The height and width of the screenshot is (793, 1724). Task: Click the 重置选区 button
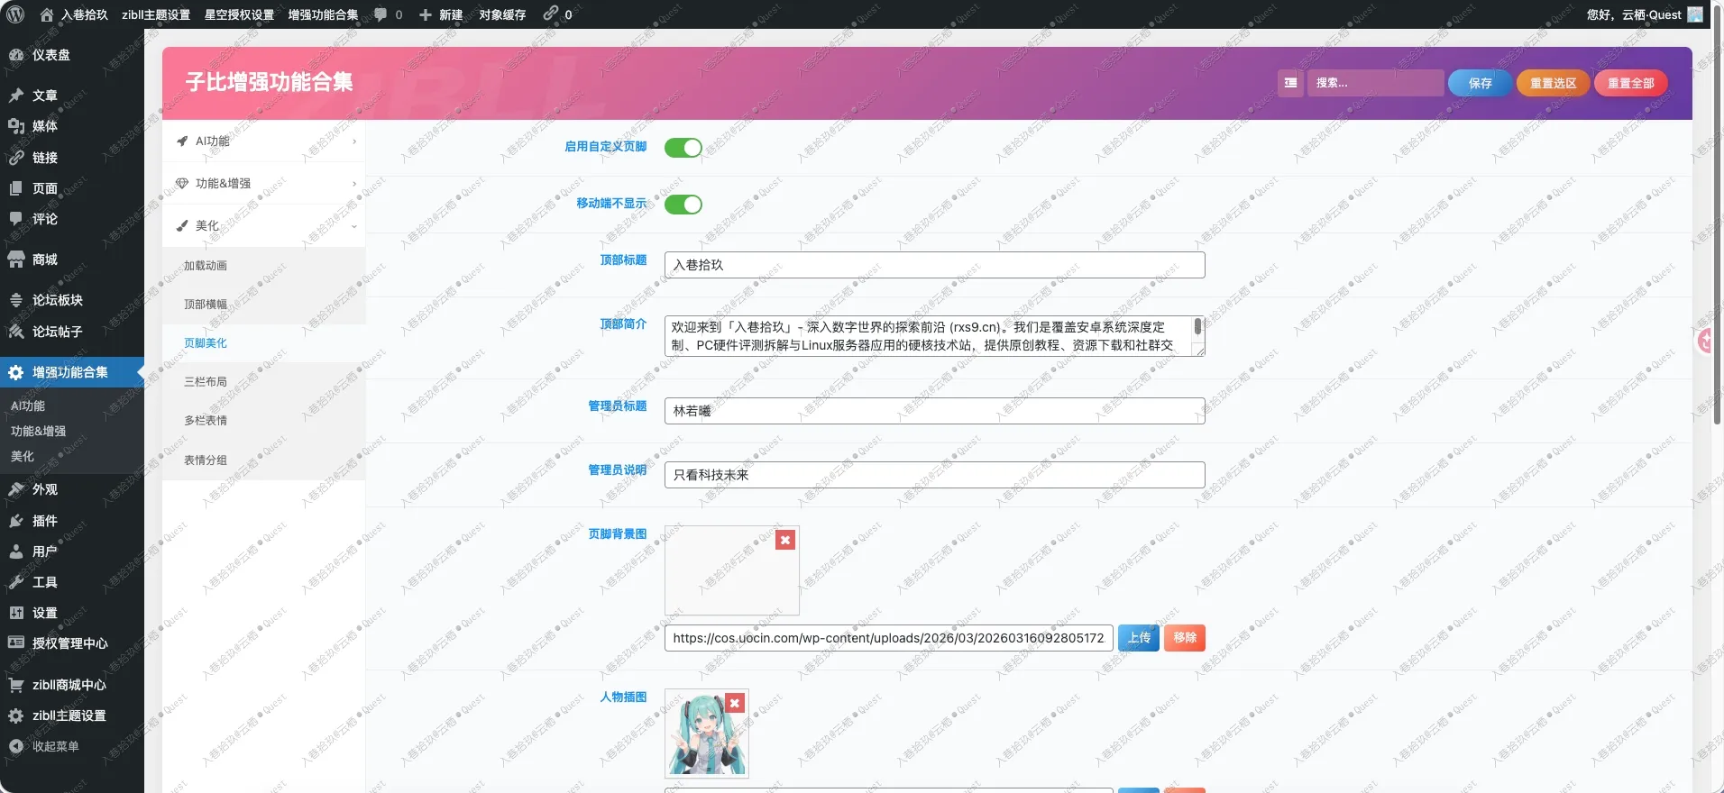pyautogui.click(x=1553, y=83)
